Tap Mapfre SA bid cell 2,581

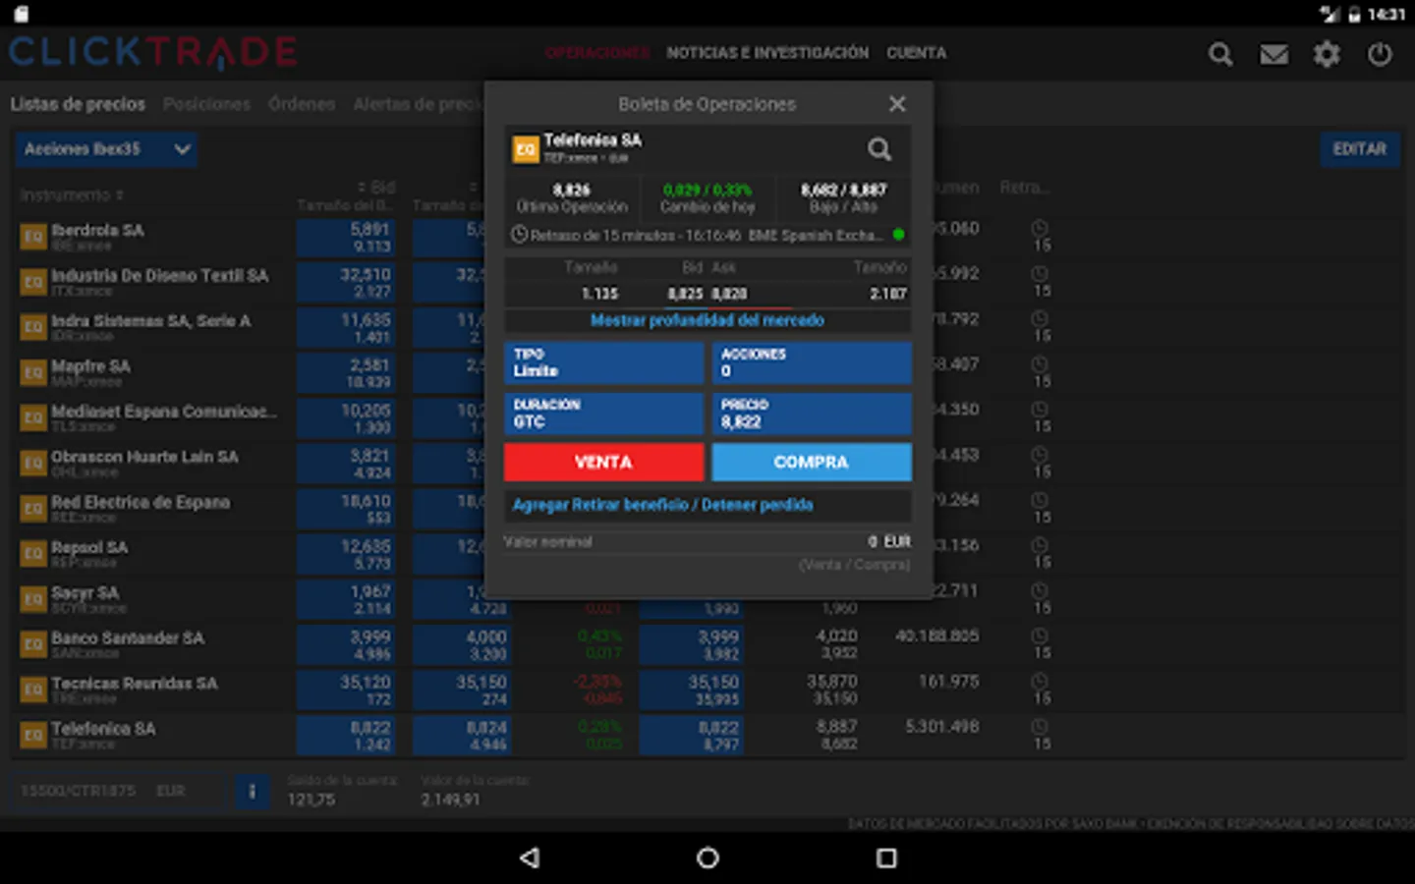[x=345, y=372]
